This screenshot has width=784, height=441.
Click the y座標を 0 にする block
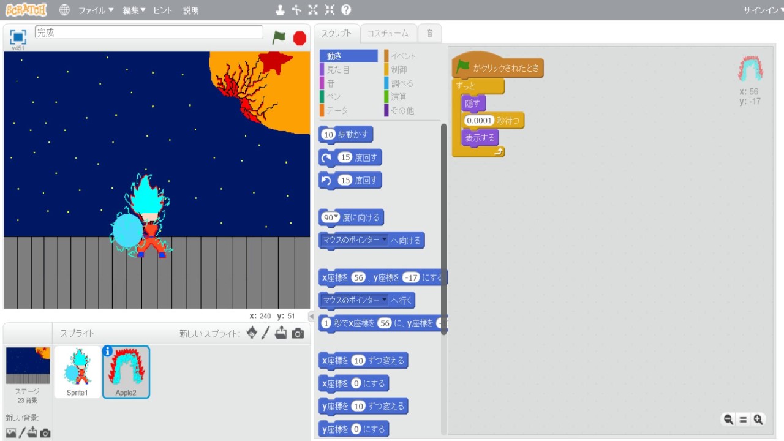353,429
